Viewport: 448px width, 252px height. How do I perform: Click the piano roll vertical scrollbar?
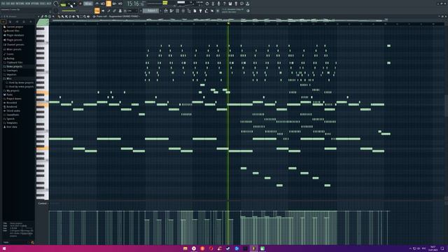click(x=446, y=106)
